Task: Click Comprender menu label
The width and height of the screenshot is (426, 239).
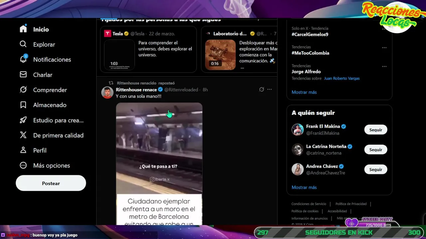Action: coord(50,90)
